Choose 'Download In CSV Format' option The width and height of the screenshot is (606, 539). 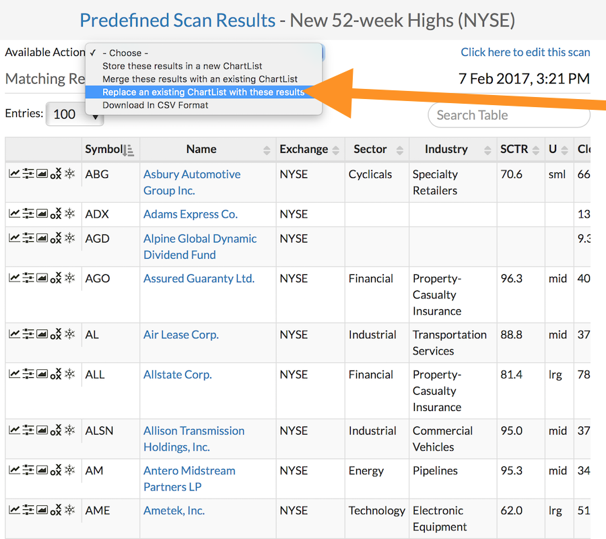tap(155, 105)
